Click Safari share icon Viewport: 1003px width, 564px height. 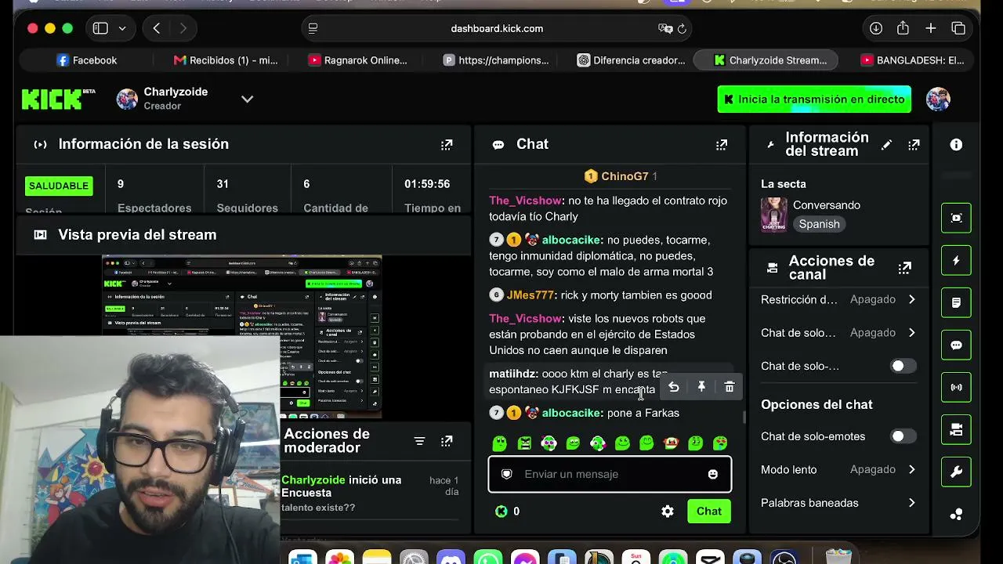click(x=903, y=28)
